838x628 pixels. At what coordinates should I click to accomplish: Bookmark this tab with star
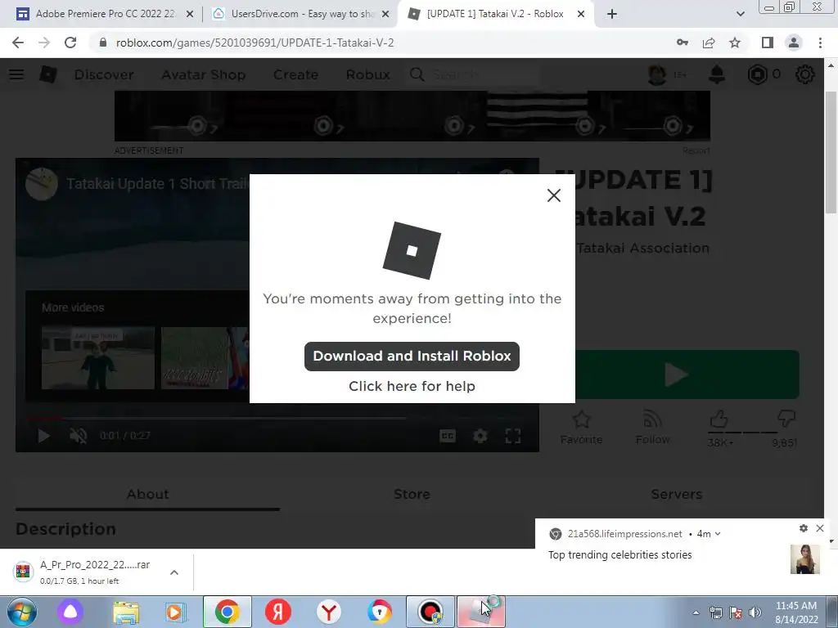[735, 43]
